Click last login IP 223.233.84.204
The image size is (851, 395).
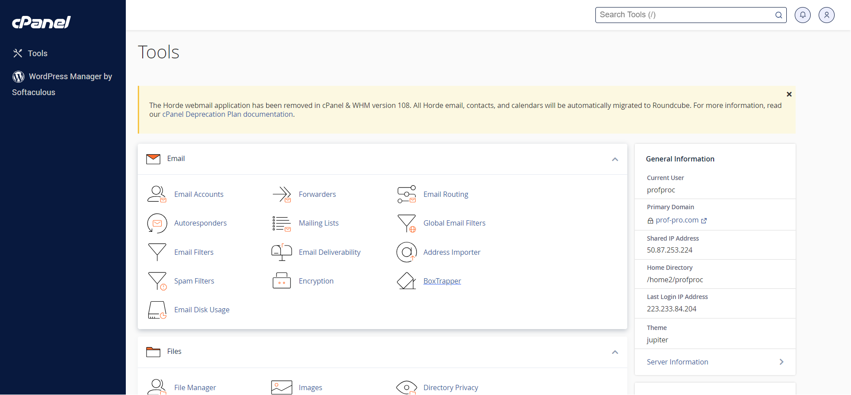(672, 309)
